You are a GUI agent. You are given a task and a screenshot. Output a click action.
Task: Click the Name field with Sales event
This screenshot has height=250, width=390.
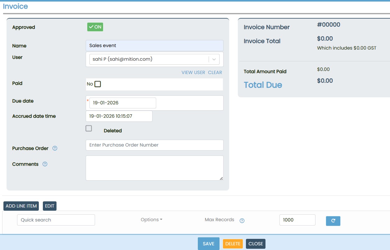point(154,46)
